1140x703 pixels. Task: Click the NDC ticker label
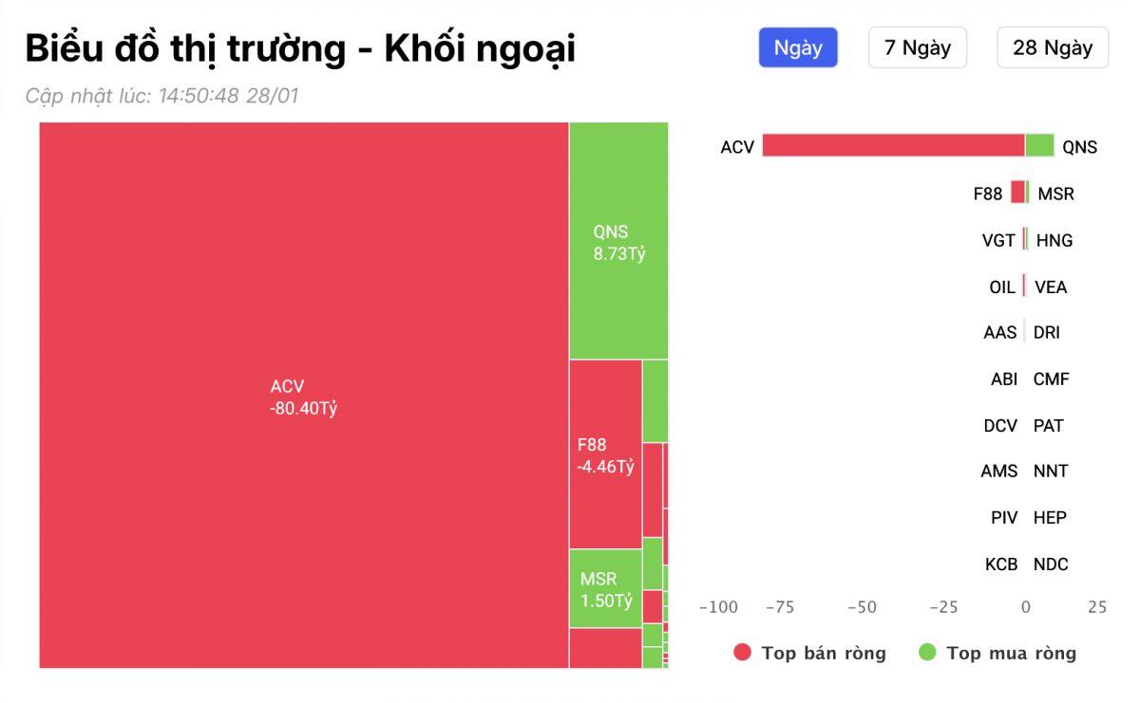[x=1052, y=564]
